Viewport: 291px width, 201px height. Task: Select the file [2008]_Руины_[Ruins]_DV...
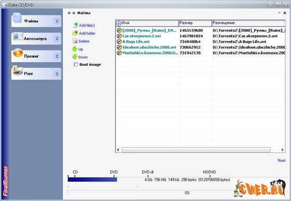click(149, 31)
